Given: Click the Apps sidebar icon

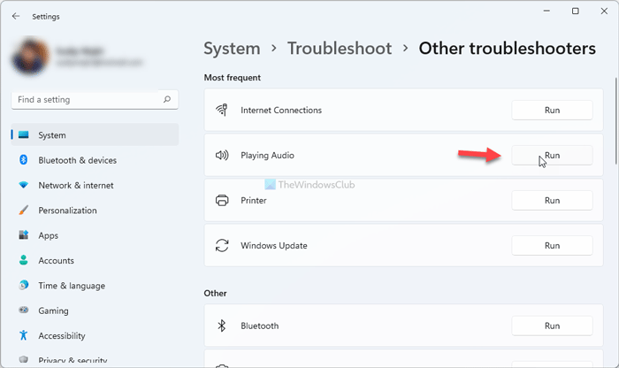Looking at the screenshot, I should point(23,235).
